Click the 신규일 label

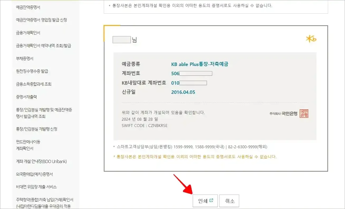129,92
